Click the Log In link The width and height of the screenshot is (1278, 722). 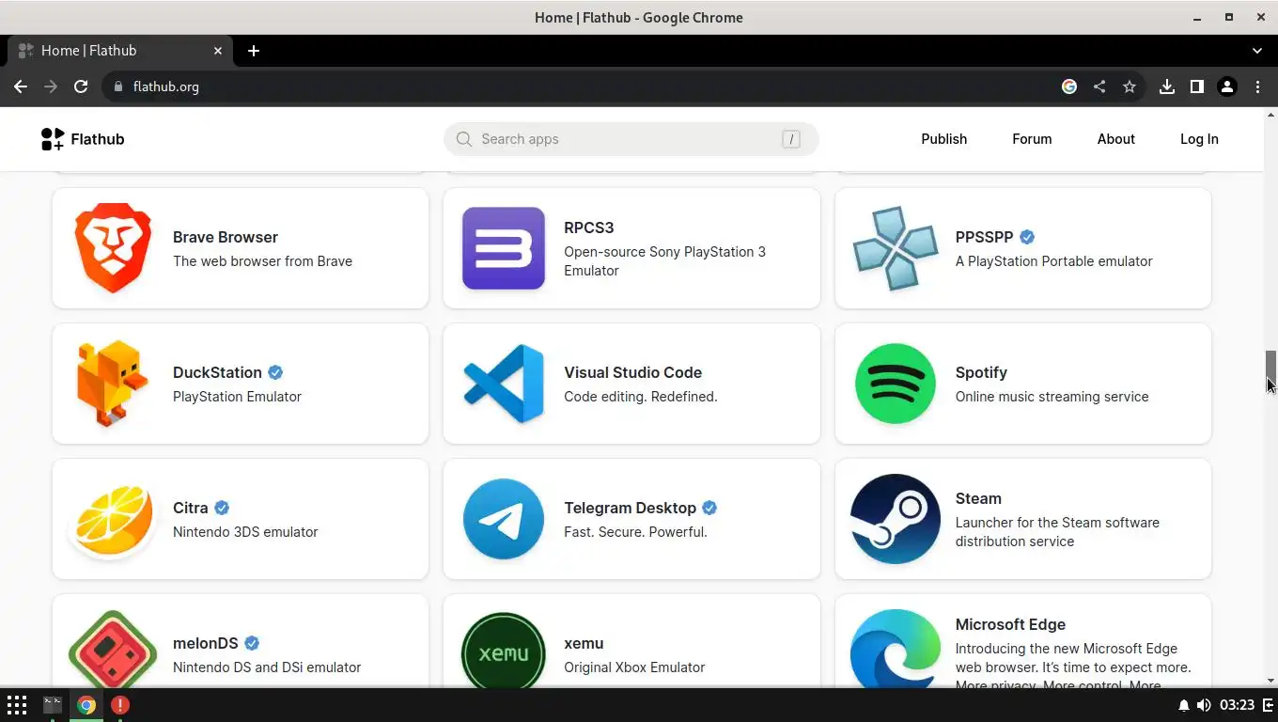pyautogui.click(x=1199, y=139)
